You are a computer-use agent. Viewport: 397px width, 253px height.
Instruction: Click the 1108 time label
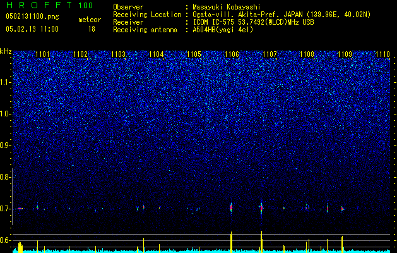pos(307,54)
